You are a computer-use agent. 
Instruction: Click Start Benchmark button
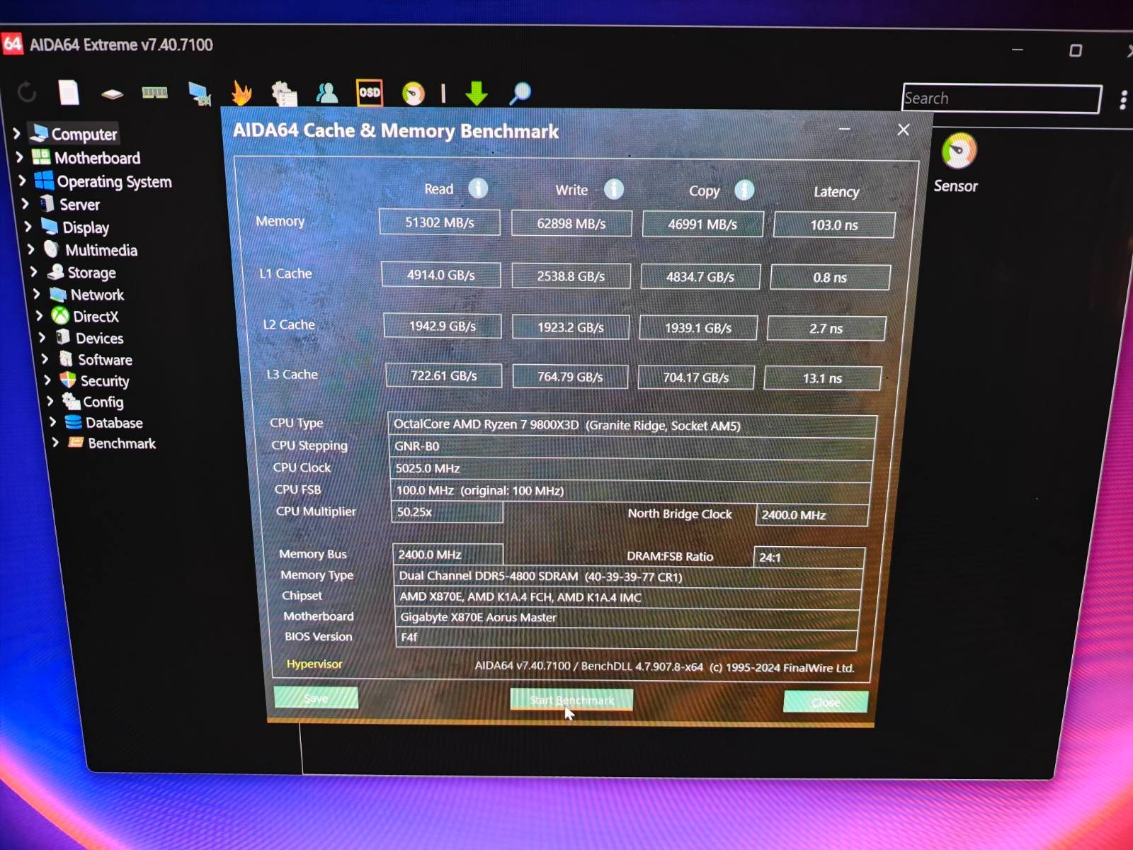[x=571, y=700]
